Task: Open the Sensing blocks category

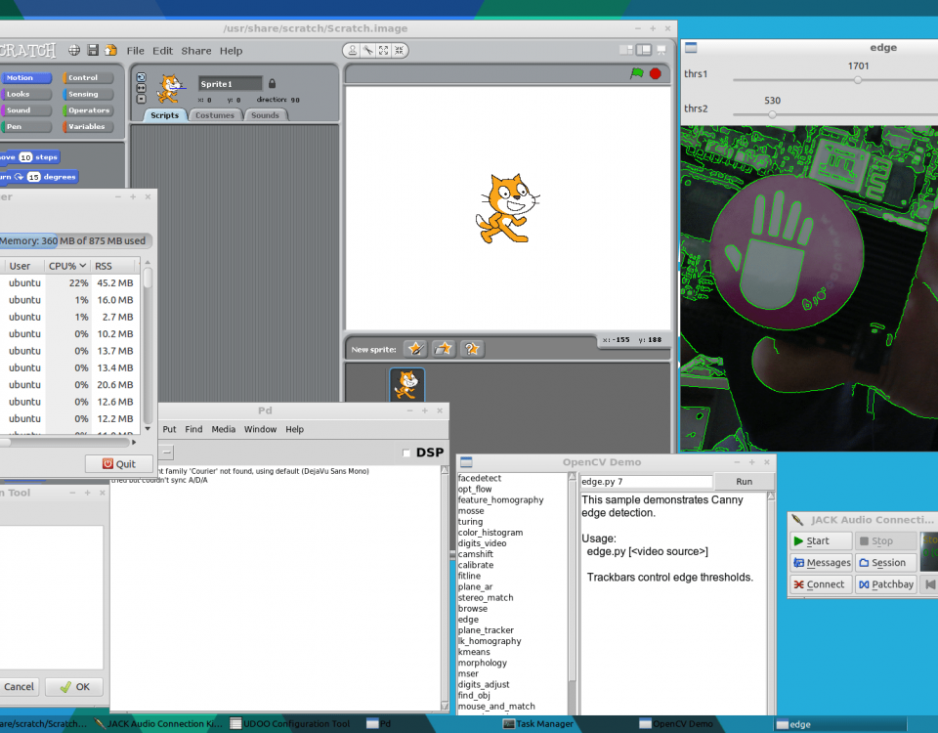Action: (88, 94)
